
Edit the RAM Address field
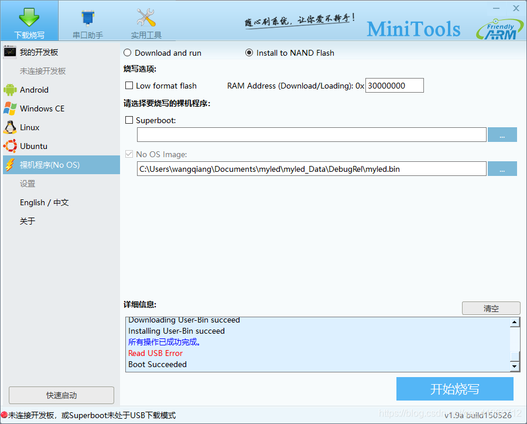pyautogui.click(x=395, y=86)
